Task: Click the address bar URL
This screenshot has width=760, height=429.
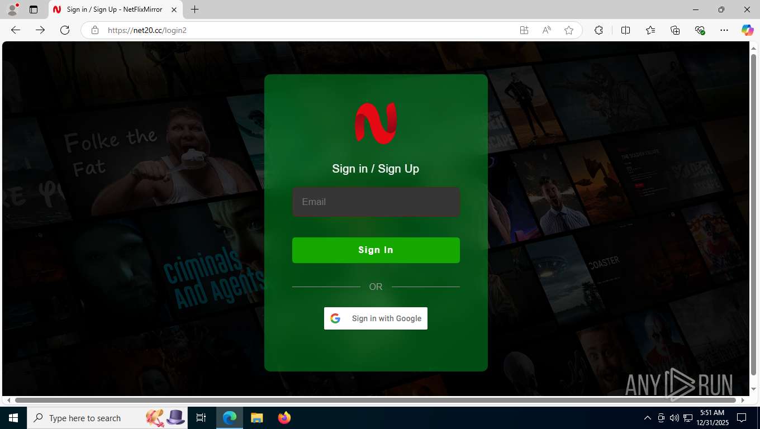Action: pyautogui.click(x=147, y=30)
